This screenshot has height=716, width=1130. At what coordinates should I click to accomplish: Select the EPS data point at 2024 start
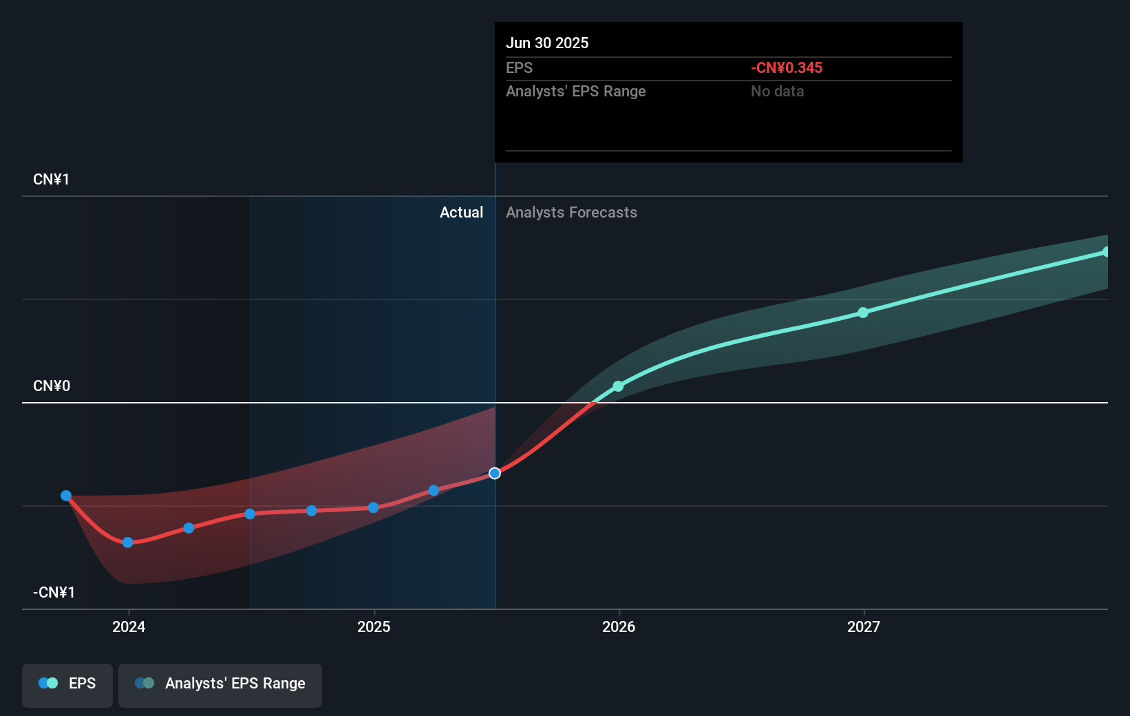point(127,543)
